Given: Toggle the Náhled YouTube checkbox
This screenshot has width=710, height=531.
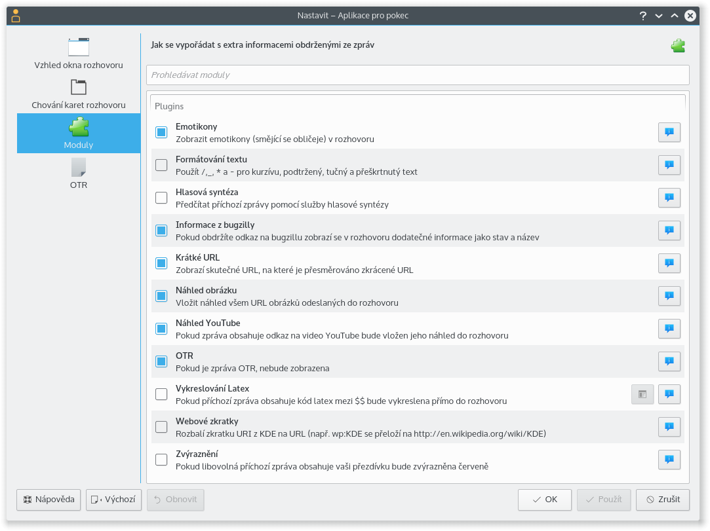Looking at the screenshot, I should (x=161, y=329).
